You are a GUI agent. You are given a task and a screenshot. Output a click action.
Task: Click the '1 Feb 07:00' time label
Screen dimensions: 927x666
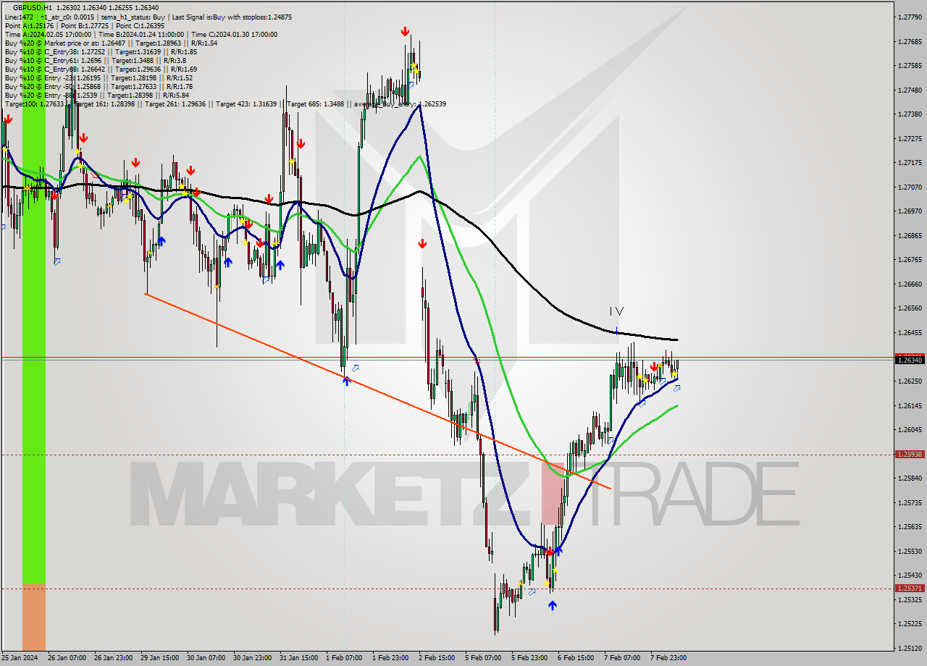click(344, 658)
